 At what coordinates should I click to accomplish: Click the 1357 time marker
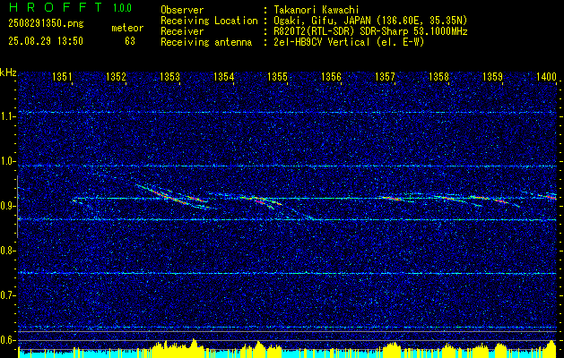pyautogui.click(x=385, y=77)
